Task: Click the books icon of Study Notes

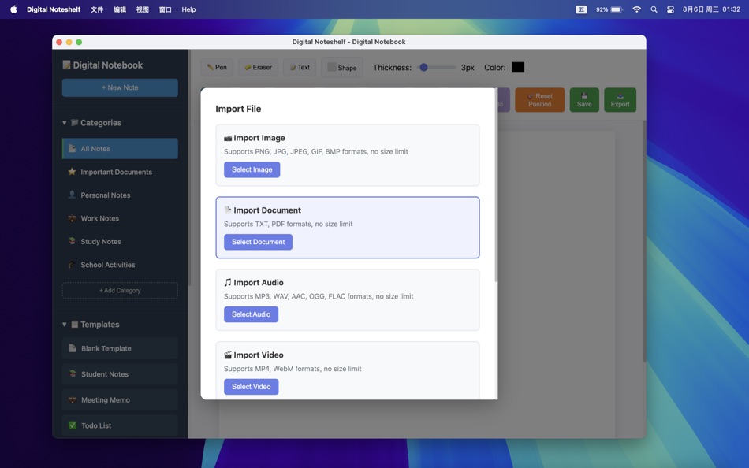Action: coord(72,241)
